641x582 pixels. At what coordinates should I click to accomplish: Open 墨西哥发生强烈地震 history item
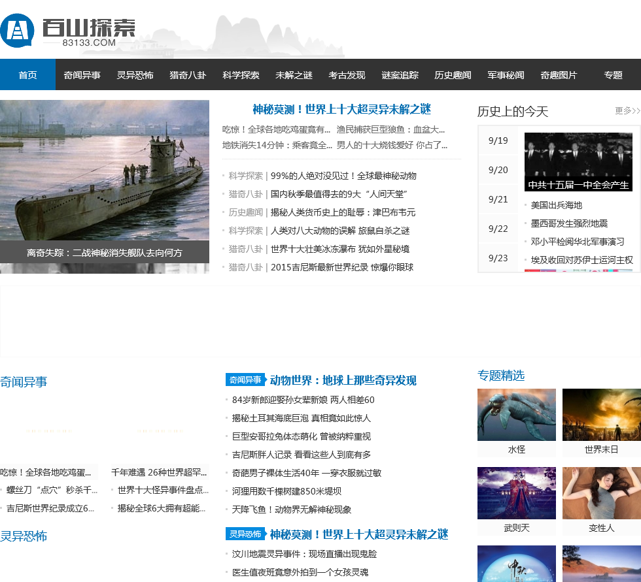(570, 223)
